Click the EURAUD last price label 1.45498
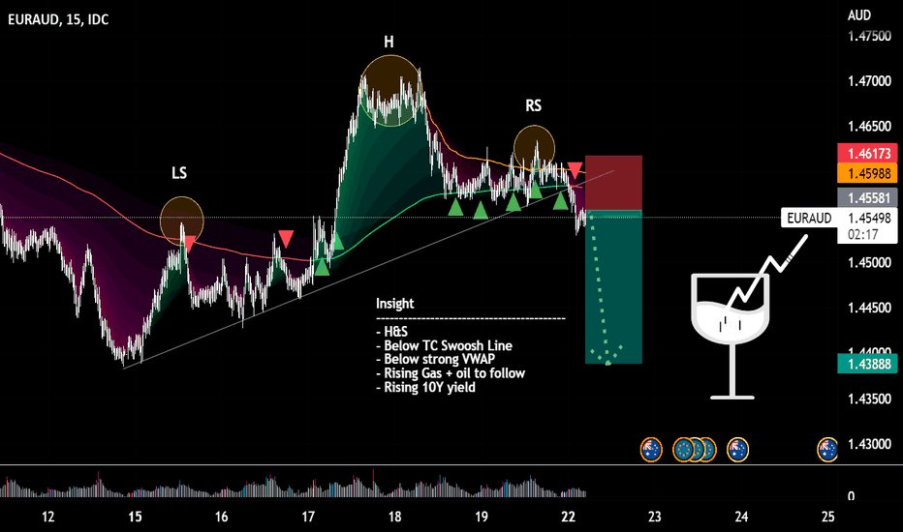This screenshot has height=532, width=903. [869, 218]
